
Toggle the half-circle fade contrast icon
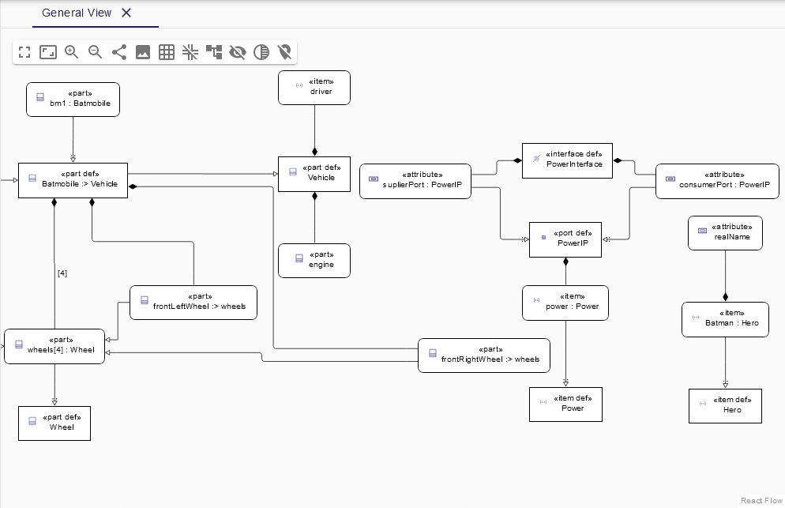pyautogui.click(x=261, y=52)
